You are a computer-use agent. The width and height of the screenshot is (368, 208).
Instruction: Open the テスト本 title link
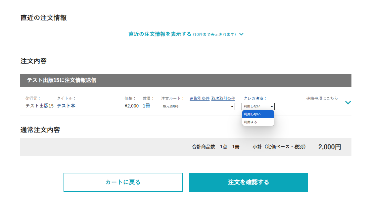pyautogui.click(x=66, y=106)
